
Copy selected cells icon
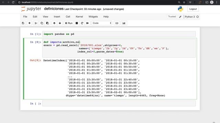(42, 23)
